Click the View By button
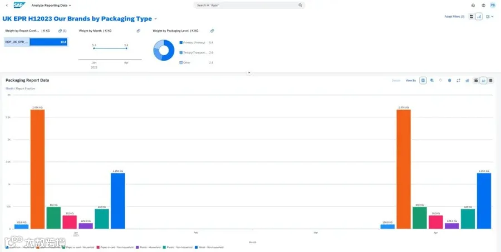Viewport: 501px width, 252px height. 411,81
